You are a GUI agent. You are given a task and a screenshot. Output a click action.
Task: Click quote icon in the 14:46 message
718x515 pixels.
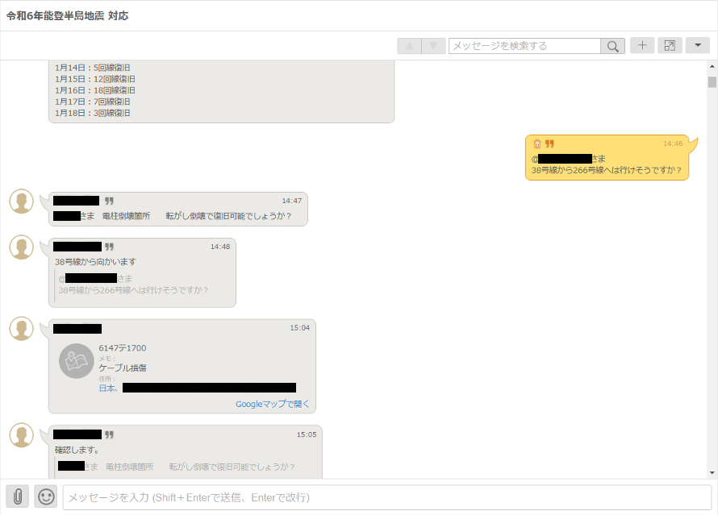[549, 143]
